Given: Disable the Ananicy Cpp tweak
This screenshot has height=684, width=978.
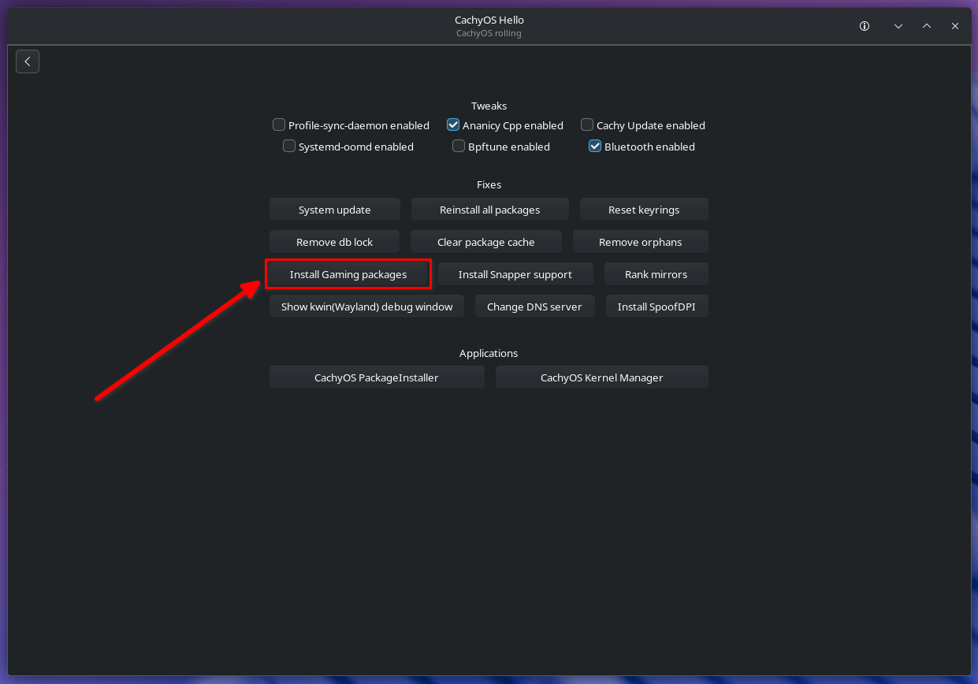Looking at the screenshot, I should 453,125.
